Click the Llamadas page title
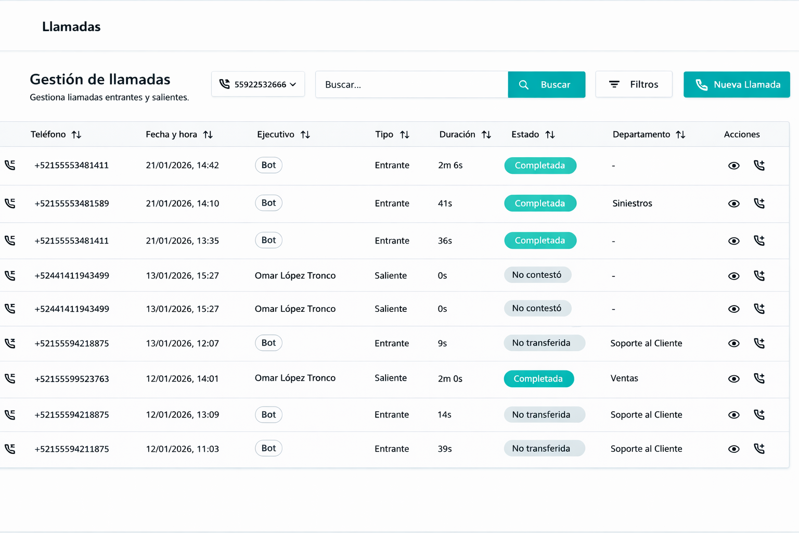 click(71, 27)
